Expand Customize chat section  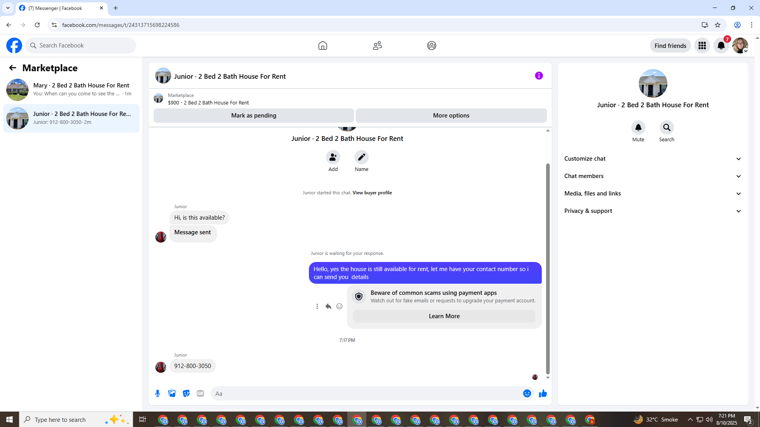(x=653, y=159)
